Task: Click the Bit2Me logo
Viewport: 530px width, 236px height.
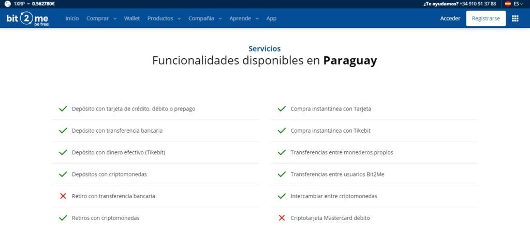Action: click(x=28, y=19)
